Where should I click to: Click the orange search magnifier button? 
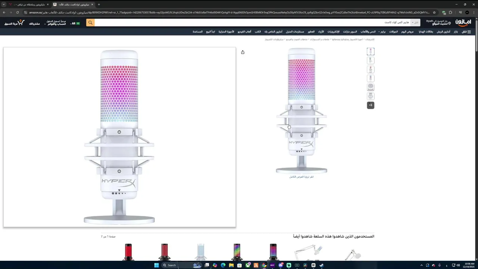[x=90, y=23]
